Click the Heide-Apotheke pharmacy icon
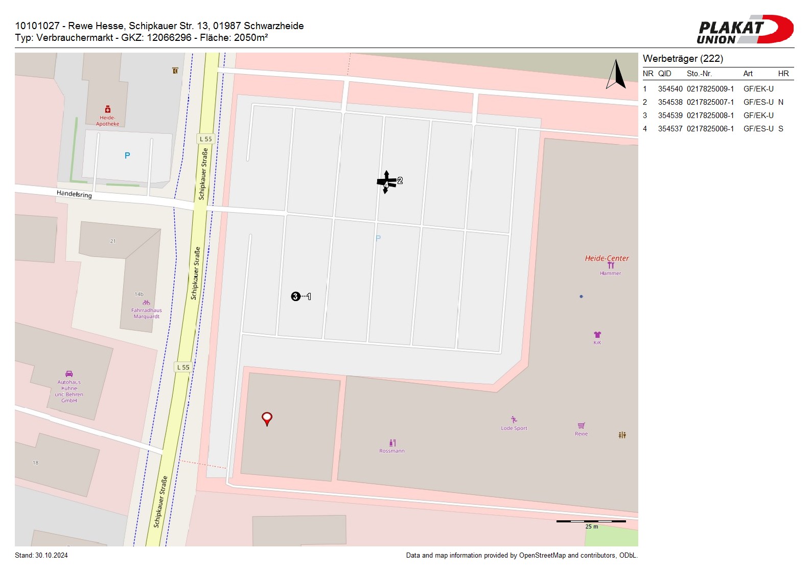The width and height of the screenshot is (811, 574). coord(108,109)
